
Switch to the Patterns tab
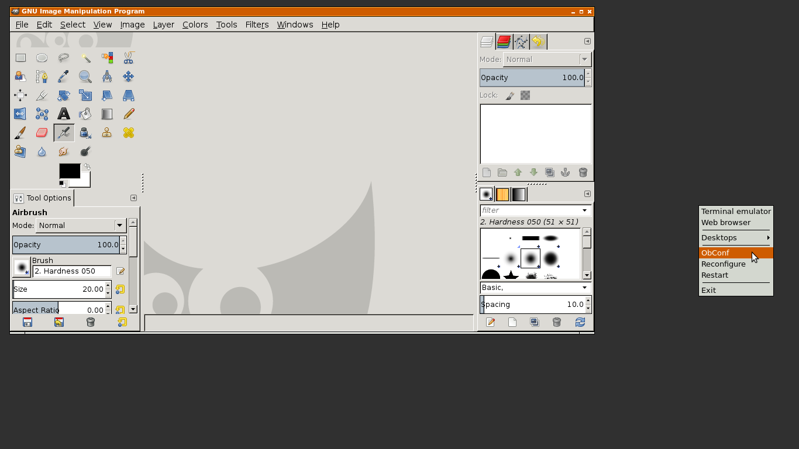(x=502, y=194)
